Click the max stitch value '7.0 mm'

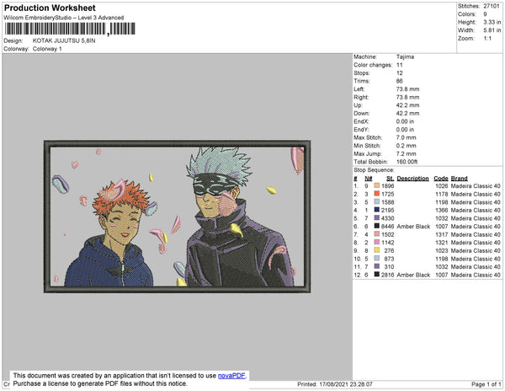tap(407, 137)
